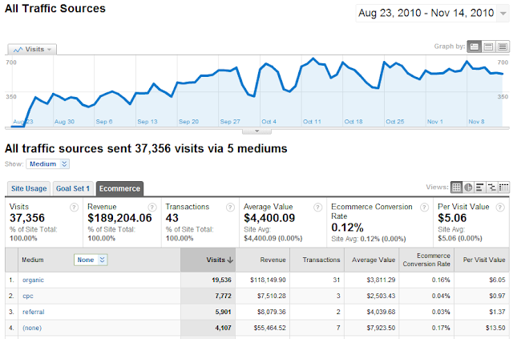Switch to comparison view icon
The width and height of the screenshot is (513, 339).
point(491,188)
